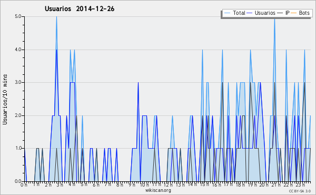Image resolution: width=316 pixels, height=195 pixels.
Task: Click the '6 h' x-axis label
Action: (96, 185)
